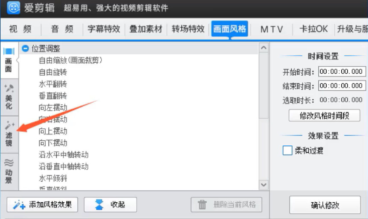The image size is (368, 219).
Task: Select 自由缩放(画面裁剪) in the list
Action: pos(70,60)
